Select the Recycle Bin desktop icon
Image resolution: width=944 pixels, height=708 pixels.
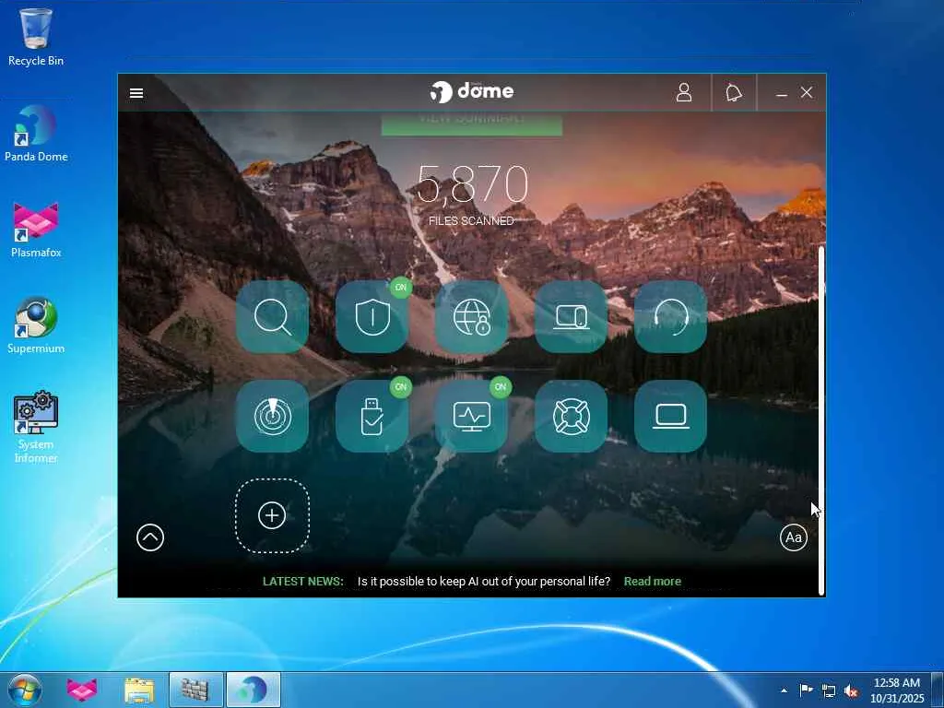click(x=36, y=37)
